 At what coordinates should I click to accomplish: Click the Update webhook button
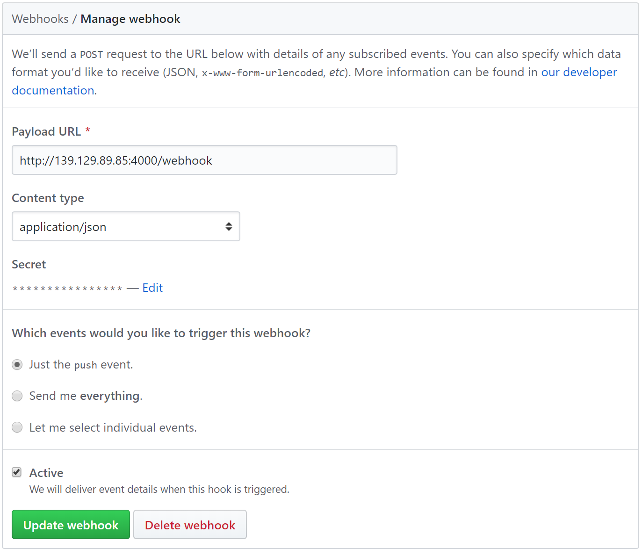[71, 524]
